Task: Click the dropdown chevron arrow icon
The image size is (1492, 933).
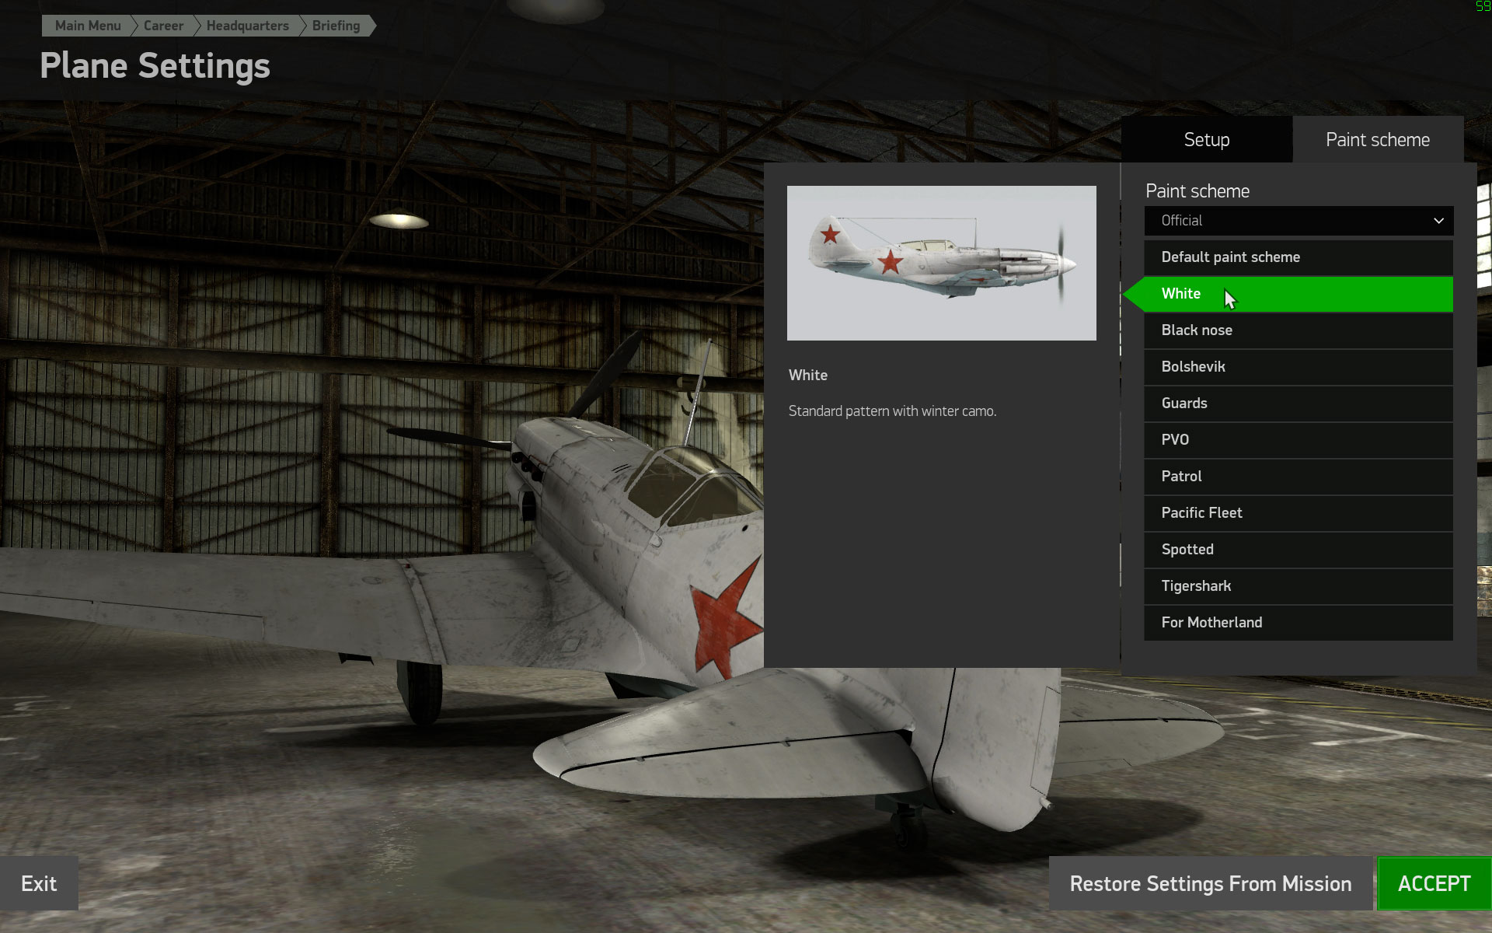Action: pos(1438,221)
